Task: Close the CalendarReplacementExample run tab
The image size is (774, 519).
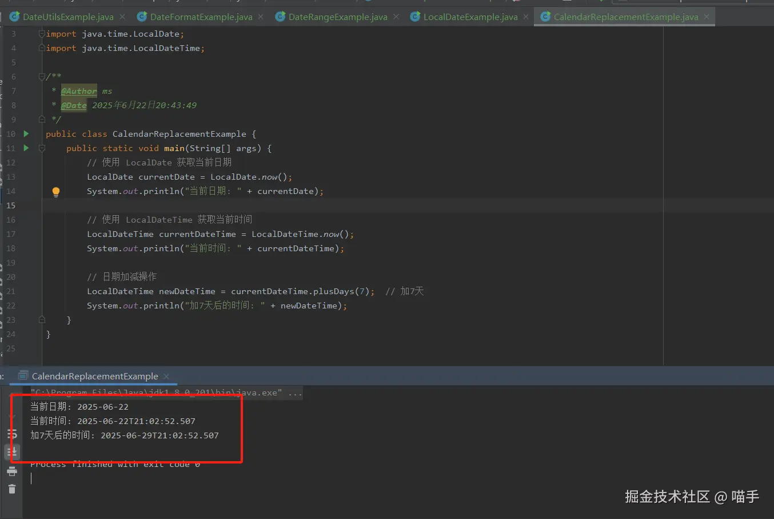Action: point(166,377)
